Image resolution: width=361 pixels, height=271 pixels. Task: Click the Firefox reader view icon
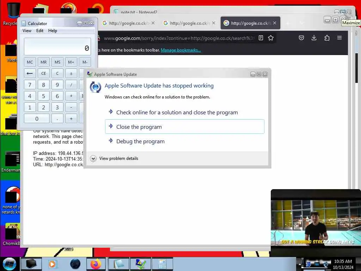click(x=261, y=38)
